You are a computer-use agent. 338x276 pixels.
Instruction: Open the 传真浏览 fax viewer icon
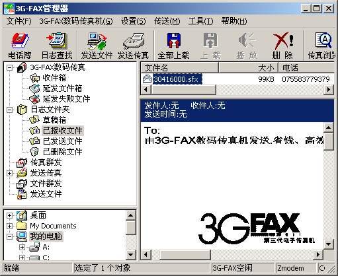[x=321, y=46]
